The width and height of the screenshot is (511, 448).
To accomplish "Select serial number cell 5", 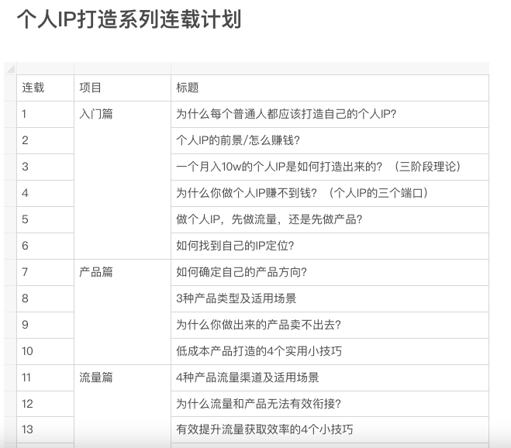I will point(45,220).
